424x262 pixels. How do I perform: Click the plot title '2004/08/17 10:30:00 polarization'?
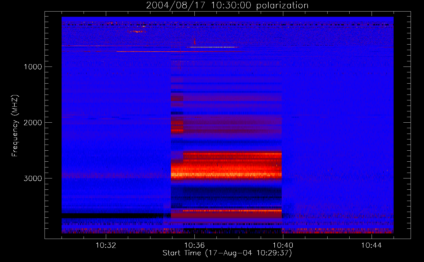[x=227, y=6]
